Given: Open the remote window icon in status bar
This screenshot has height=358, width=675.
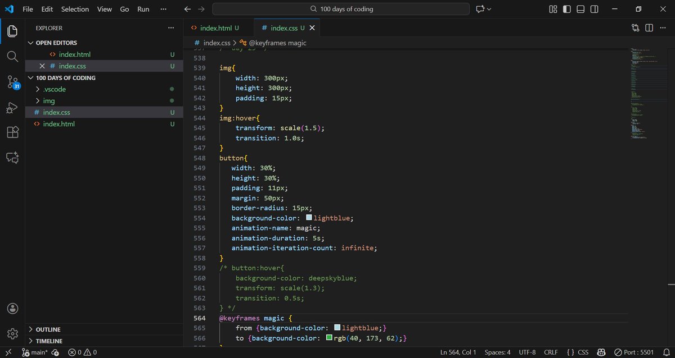Looking at the screenshot, I should [x=8, y=352].
